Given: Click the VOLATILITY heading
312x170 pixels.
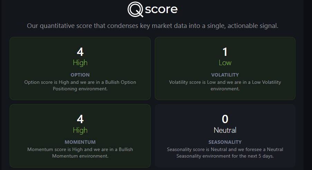Looking at the screenshot, I should [x=225, y=75].
